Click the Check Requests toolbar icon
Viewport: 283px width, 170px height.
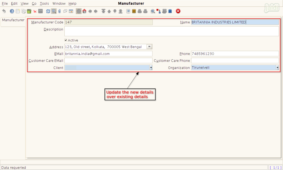pyautogui.click(x=164, y=11)
